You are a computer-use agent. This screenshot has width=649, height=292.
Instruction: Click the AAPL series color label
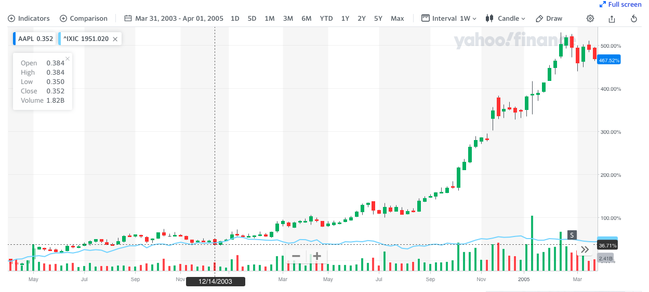click(34, 39)
